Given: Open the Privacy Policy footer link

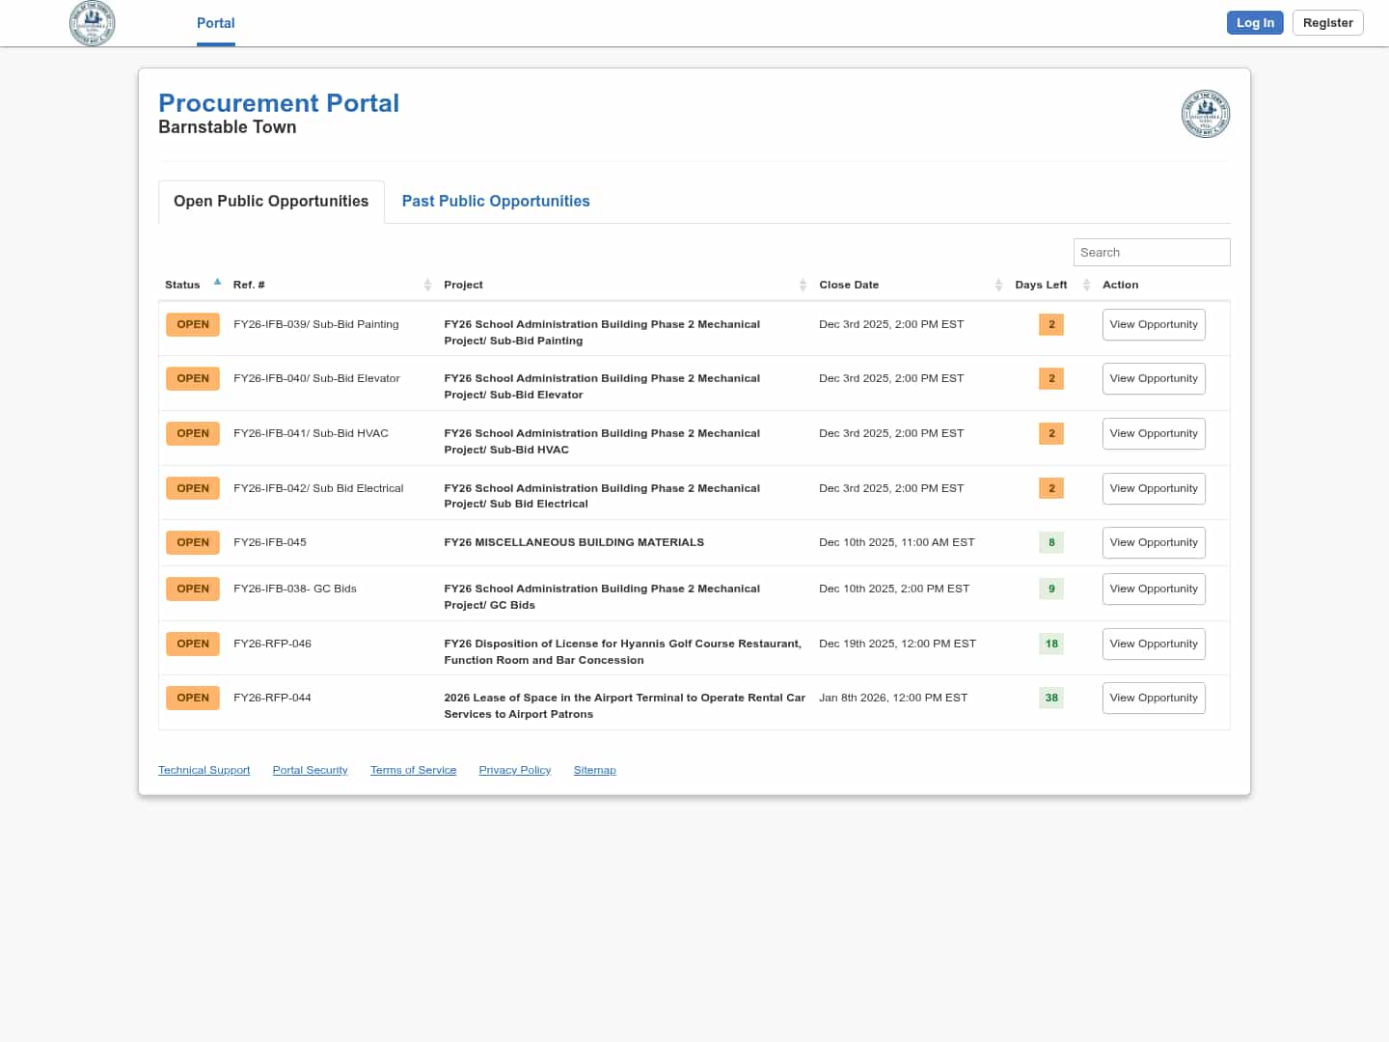Looking at the screenshot, I should [x=514, y=770].
